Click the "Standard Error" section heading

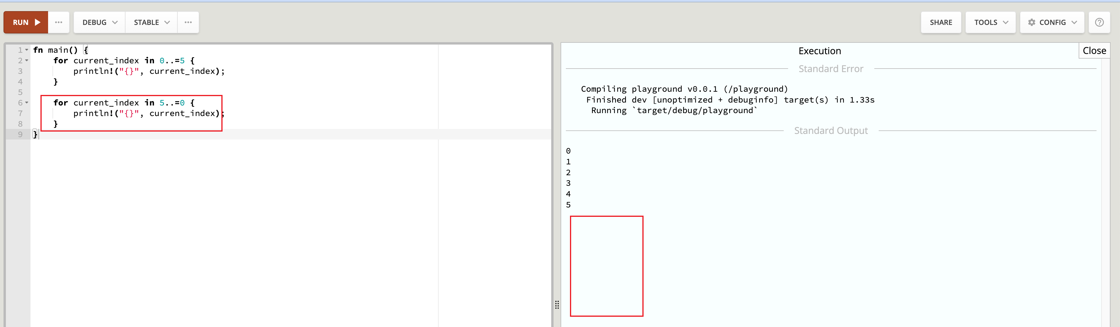coord(830,69)
